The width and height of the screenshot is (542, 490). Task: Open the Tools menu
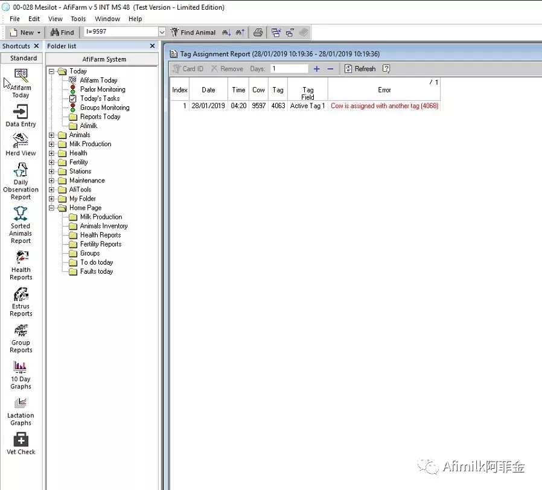78,19
